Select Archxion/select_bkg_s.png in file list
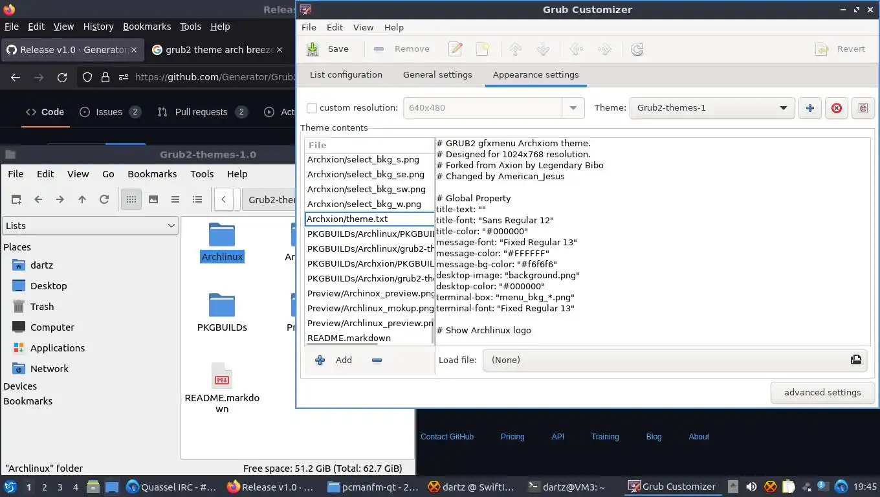Image resolution: width=880 pixels, height=497 pixels. tap(363, 159)
